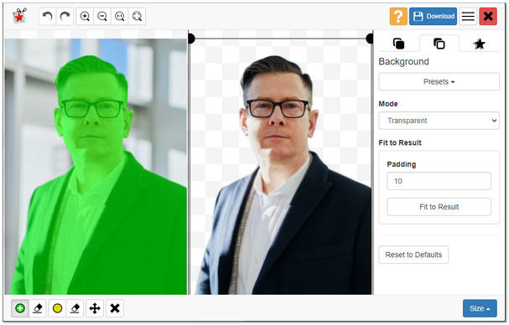Click the top-right crop handle of result
Screen dimensions: 509x325
[370, 39]
